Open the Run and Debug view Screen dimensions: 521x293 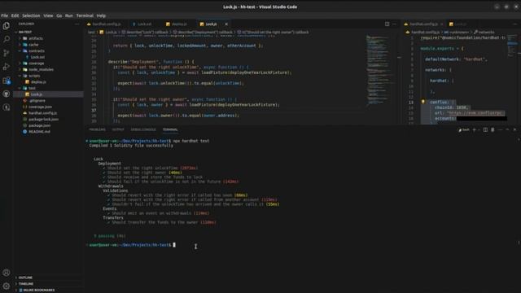[x=6, y=67]
